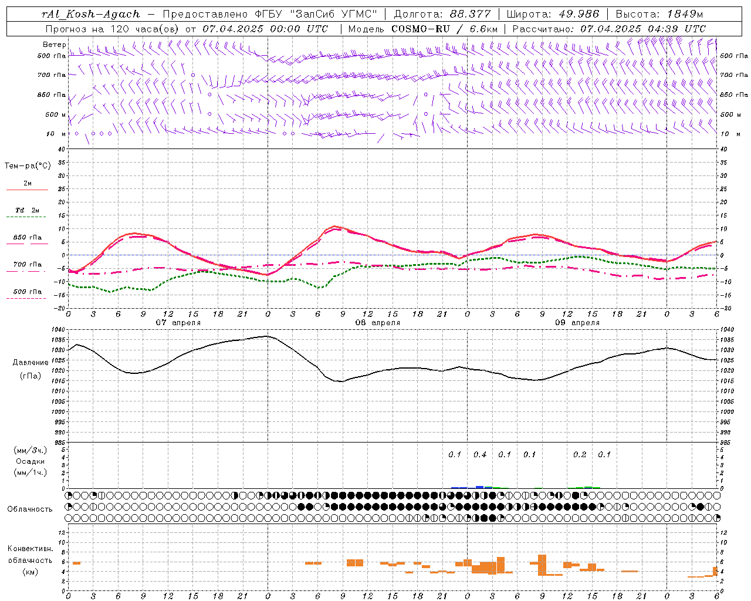Click the 2м temperature legend entry
The width and height of the screenshot is (751, 601).
coord(28,184)
